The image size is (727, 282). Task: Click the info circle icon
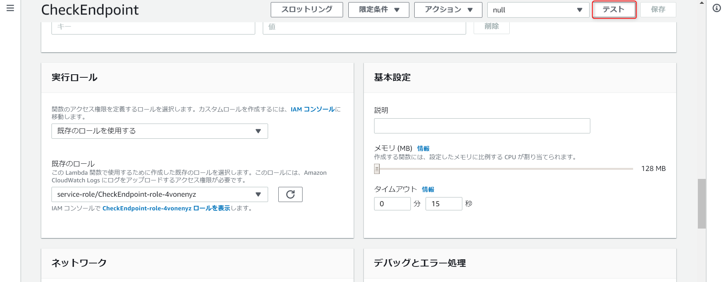(717, 8)
